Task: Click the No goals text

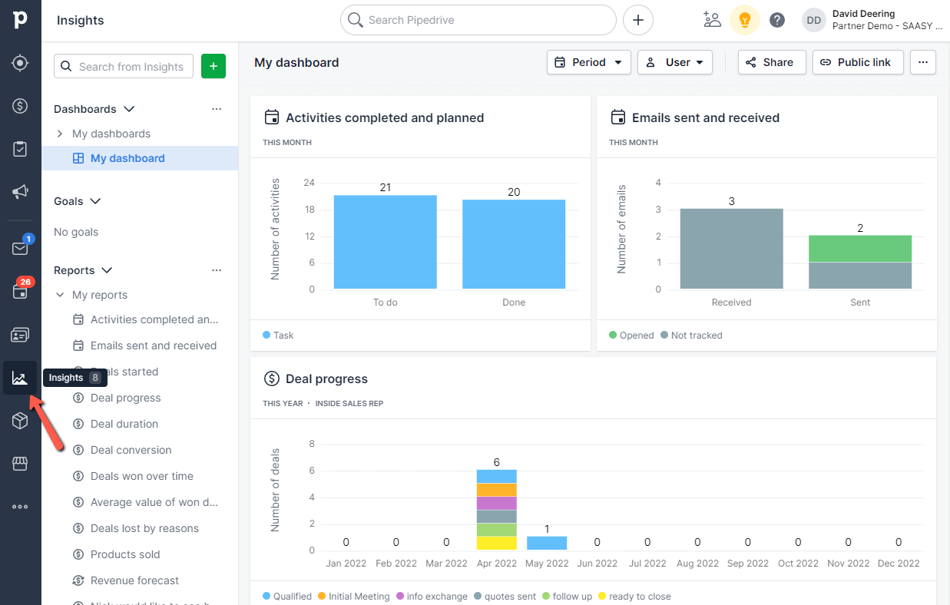Action: (x=76, y=232)
